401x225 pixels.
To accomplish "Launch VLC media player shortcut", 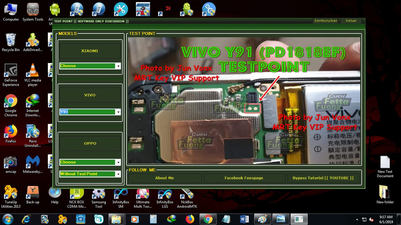I will pyautogui.click(x=33, y=75).
